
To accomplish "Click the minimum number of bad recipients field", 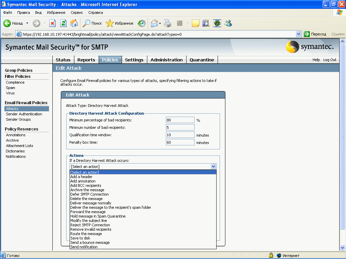I will tap(180, 127).
